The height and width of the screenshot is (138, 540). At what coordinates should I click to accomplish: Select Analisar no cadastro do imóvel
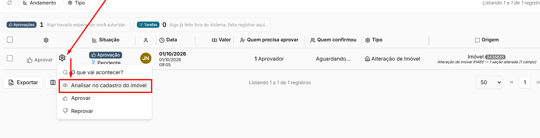105,85
